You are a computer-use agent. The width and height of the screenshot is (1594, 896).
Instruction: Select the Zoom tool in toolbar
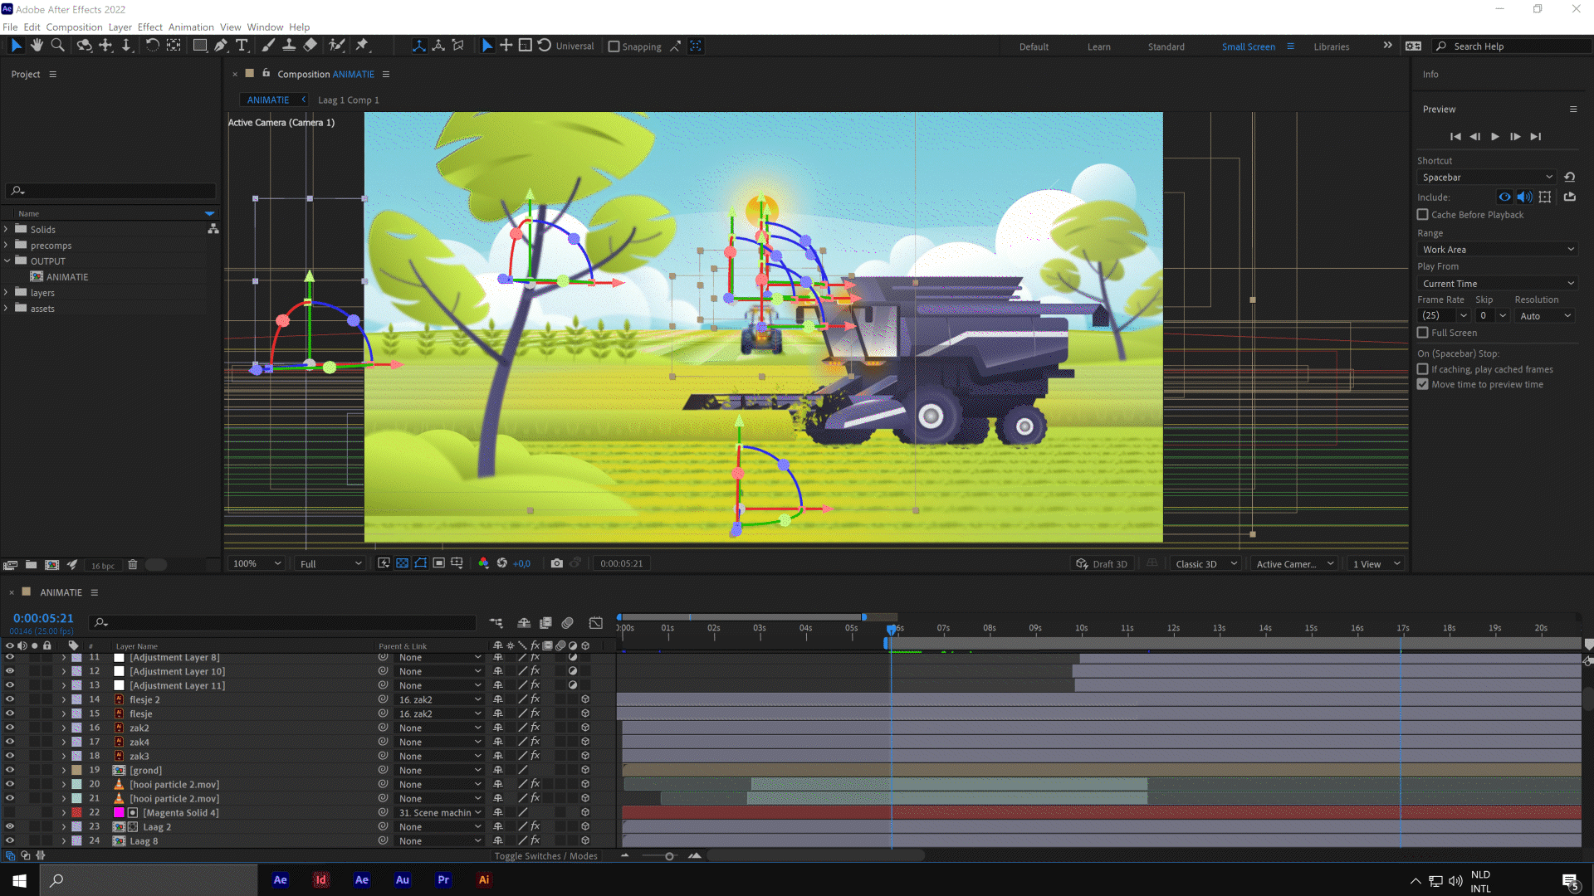[x=57, y=46]
